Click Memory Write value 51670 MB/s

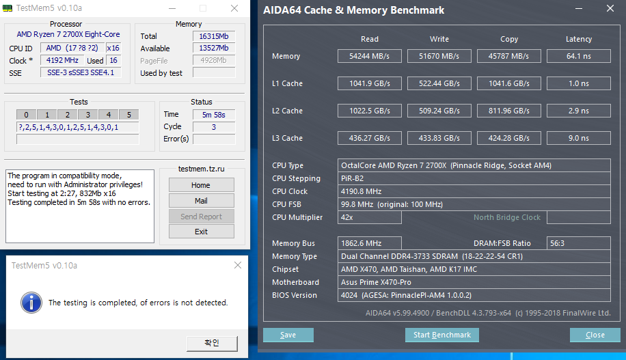(x=439, y=56)
